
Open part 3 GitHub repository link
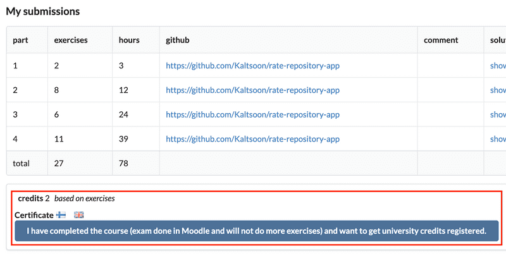tap(252, 114)
